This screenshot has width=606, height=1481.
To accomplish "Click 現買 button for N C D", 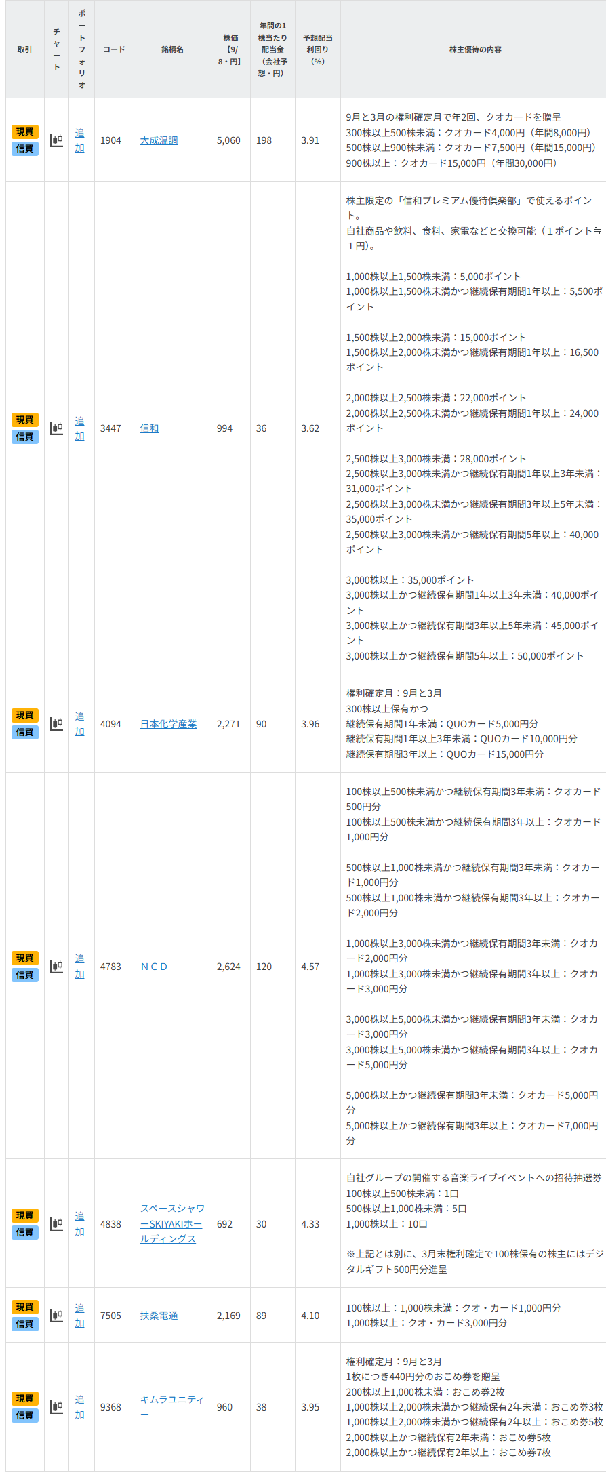I will [x=25, y=958].
